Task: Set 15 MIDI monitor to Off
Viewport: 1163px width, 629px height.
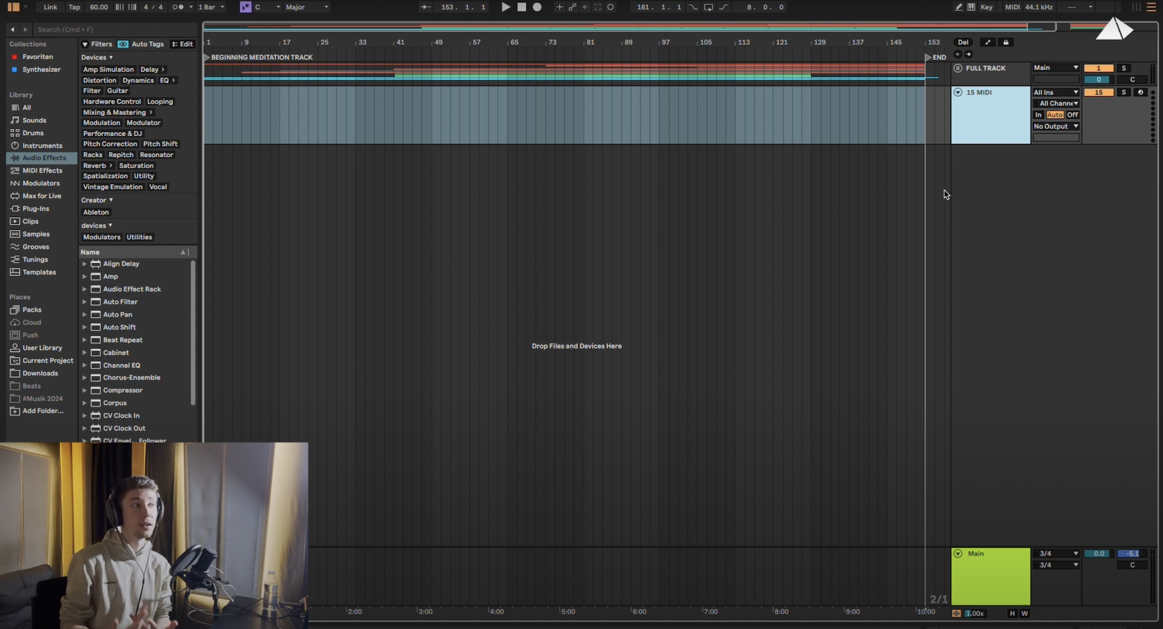Action: click(x=1072, y=115)
